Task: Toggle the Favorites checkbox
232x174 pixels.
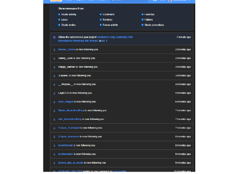Action: 143,14
